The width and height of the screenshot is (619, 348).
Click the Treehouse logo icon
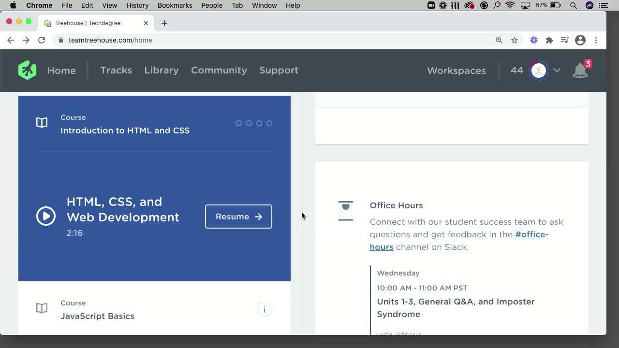[x=27, y=70]
